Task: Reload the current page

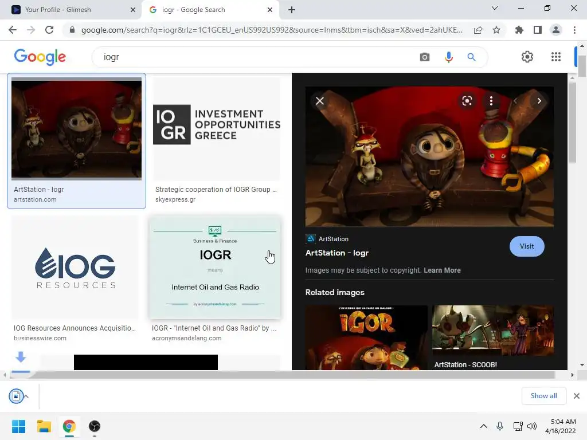Action: point(49,30)
